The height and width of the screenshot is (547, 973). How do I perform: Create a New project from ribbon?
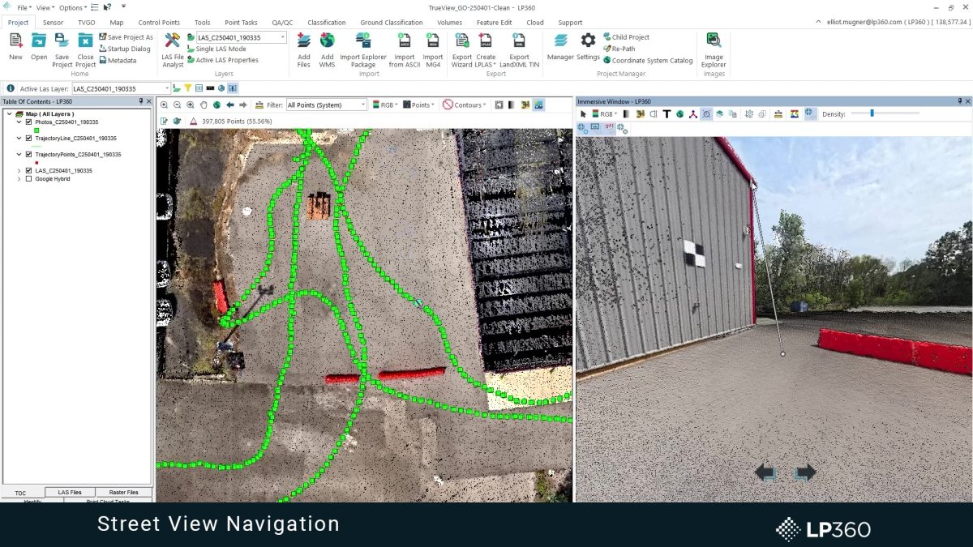click(15, 45)
